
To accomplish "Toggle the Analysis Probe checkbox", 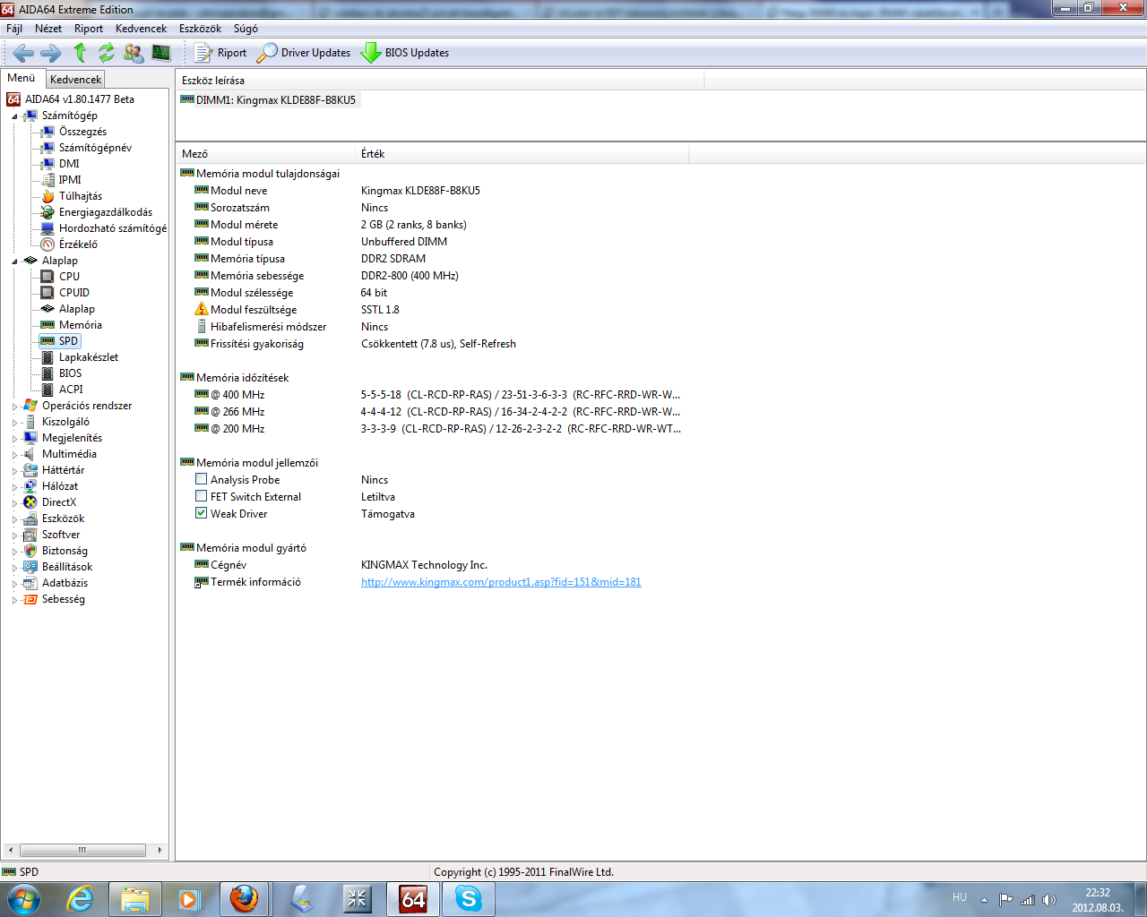I will [x=202, y=479].
